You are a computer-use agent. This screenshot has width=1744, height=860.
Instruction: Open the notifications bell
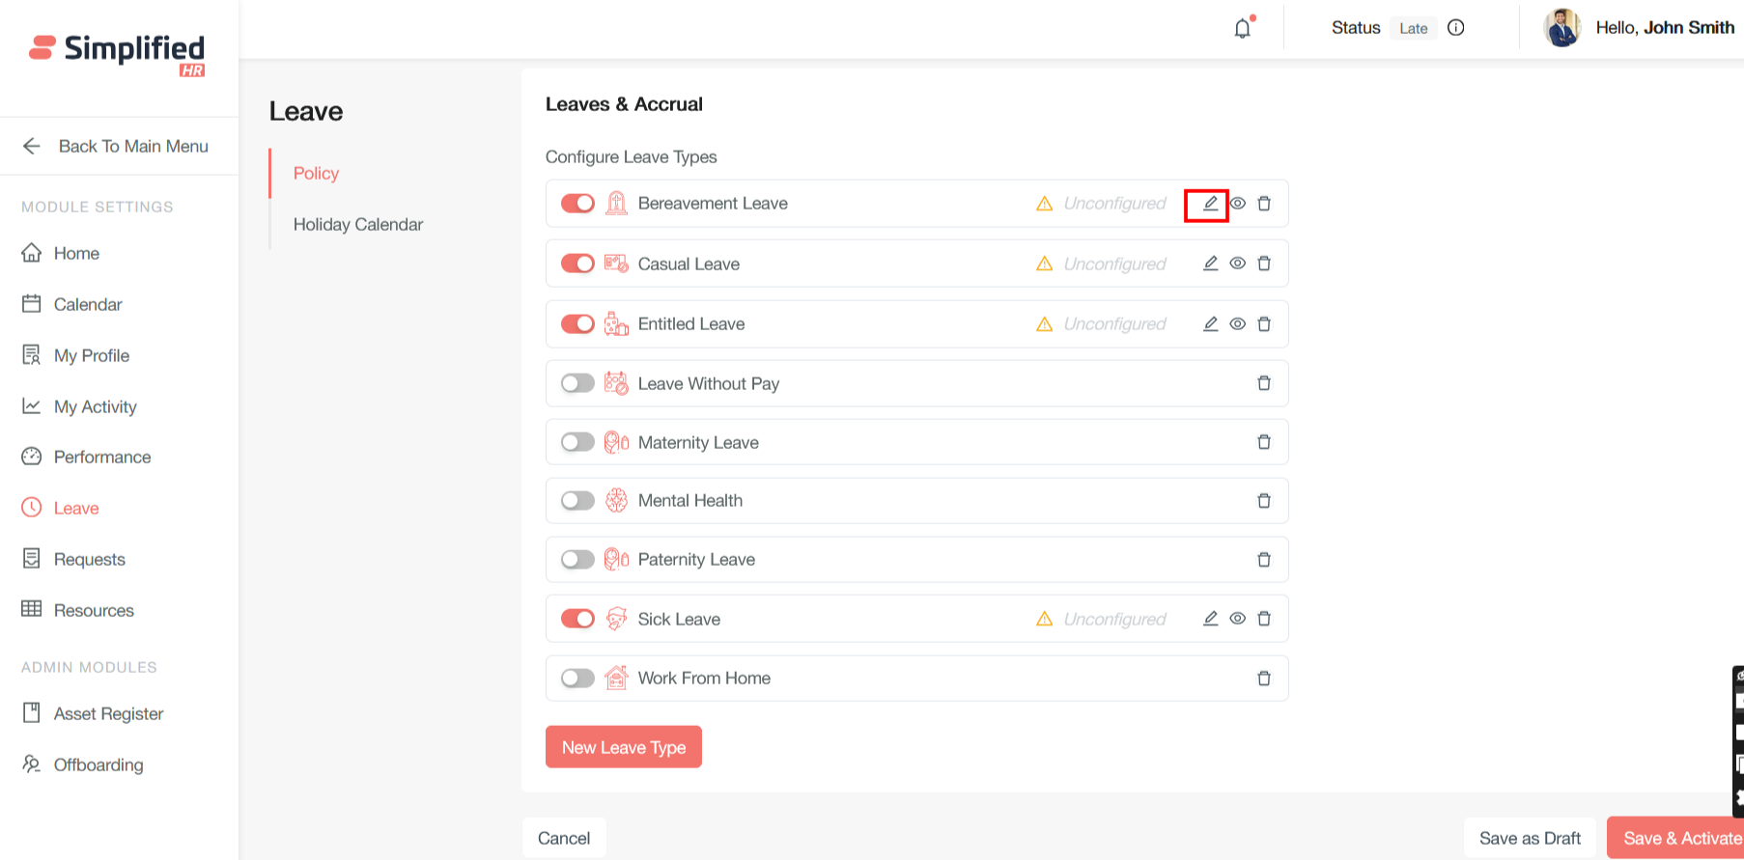pos(1243,29)
